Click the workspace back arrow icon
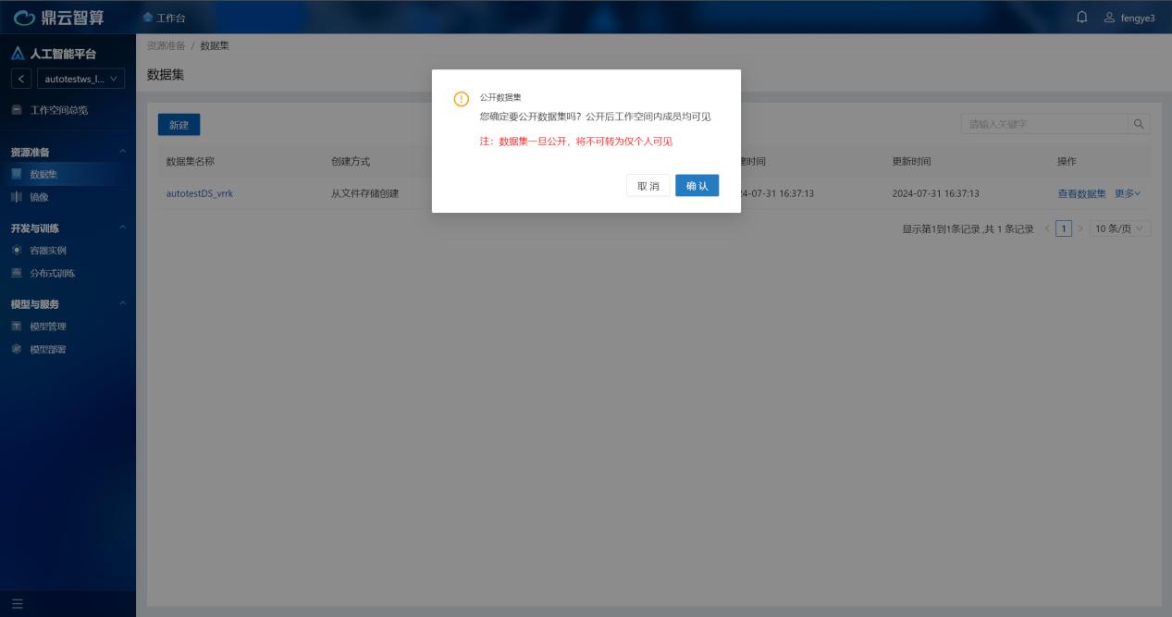Image resolution: width=1172 pixels, height=617 pixels. pos(21,79)
